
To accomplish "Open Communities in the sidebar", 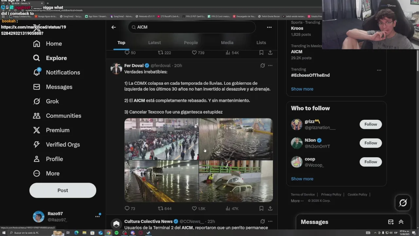I will pyautogui.click(x=57, y=116).
